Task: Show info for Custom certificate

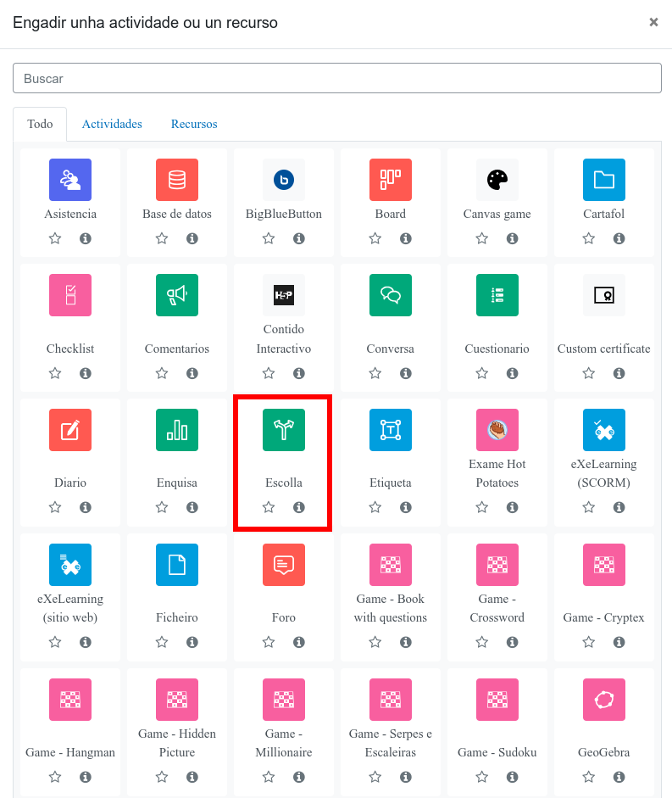Action: (x=619, y=373)
